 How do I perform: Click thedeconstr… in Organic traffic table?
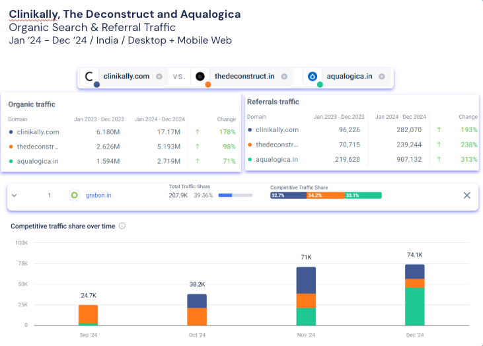(38, 147)
